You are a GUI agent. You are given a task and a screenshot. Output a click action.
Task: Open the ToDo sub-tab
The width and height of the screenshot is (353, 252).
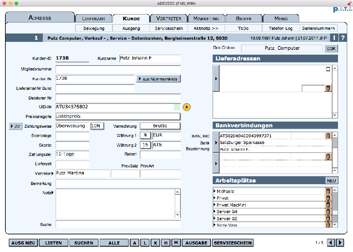tap(243, 28)
